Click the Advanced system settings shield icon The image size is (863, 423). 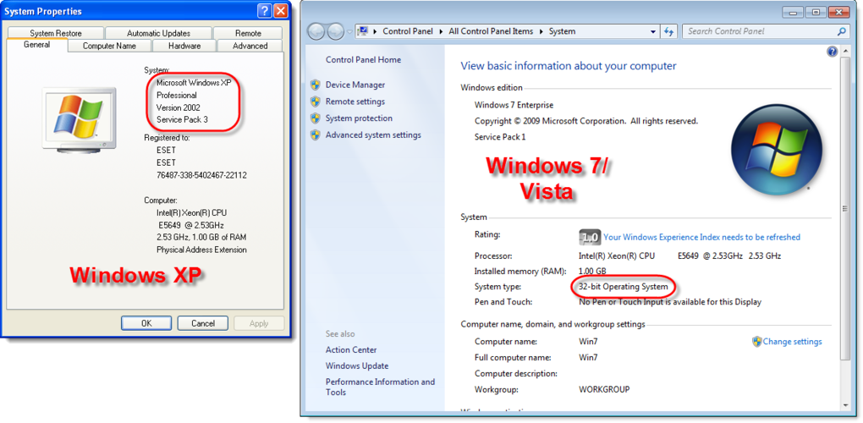click(x=316, y=135)
